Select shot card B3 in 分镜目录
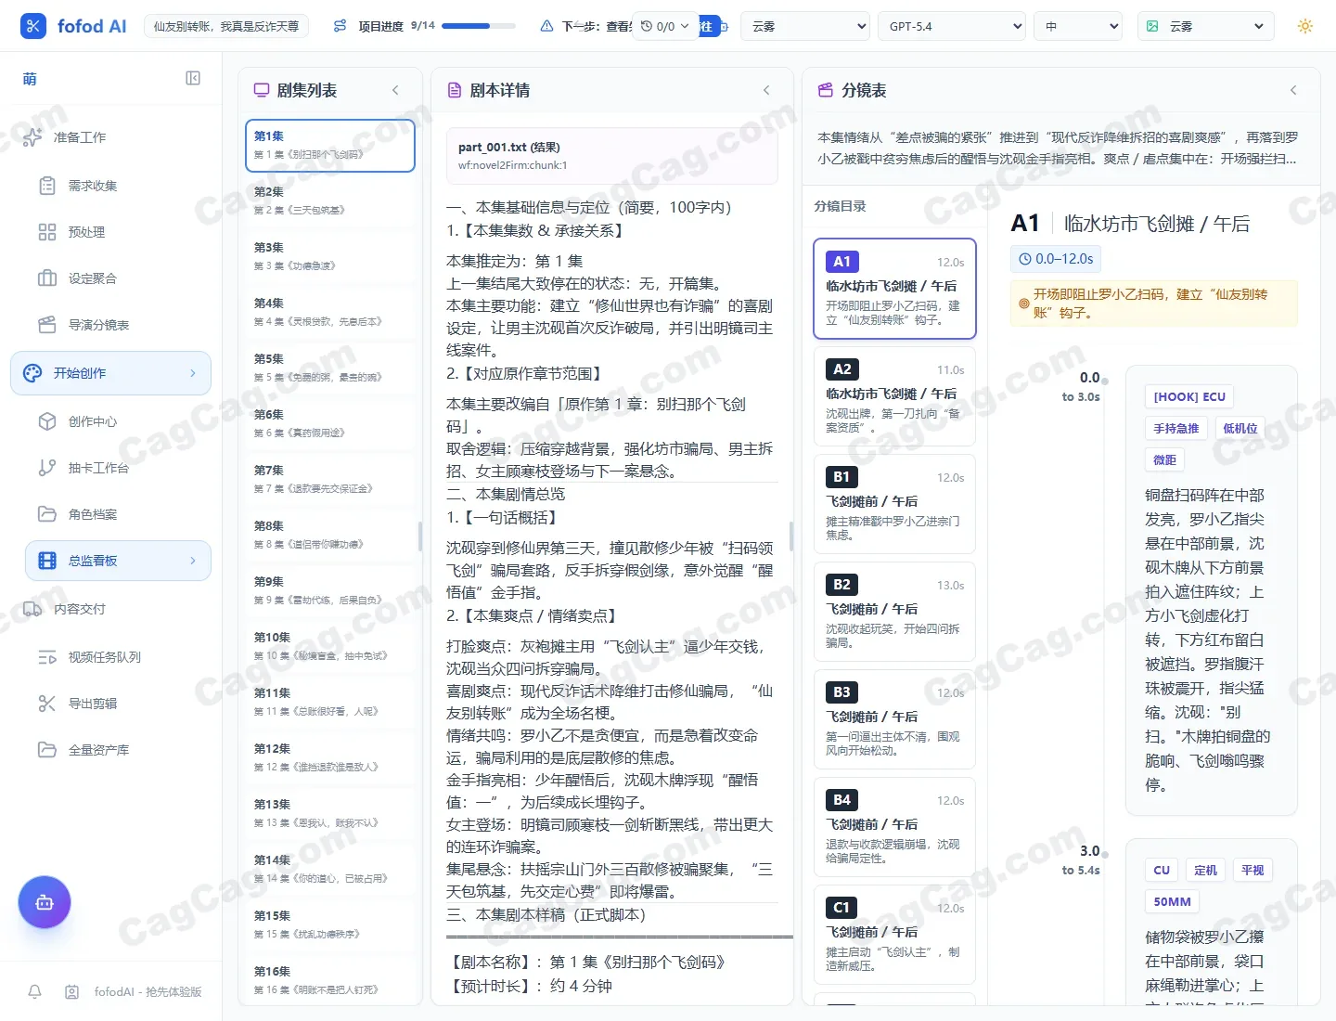This screenshot has height=1021, width=1336. coord(894,719)
